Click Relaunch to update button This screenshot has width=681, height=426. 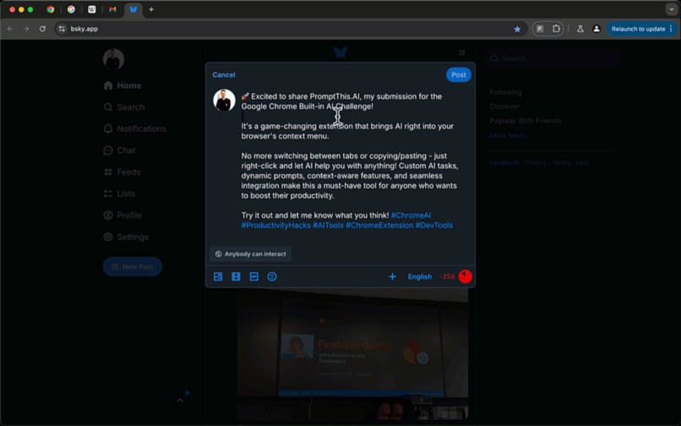click(638, 29)
